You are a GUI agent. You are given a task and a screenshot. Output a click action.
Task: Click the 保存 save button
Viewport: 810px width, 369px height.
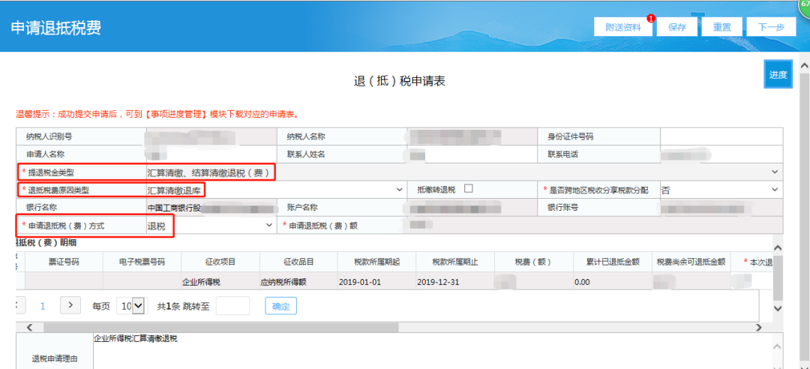point(676,27)
